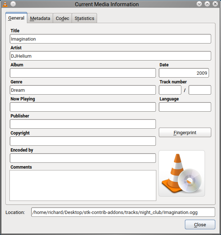The height and width of the screenshot is (235, 221).
Task: Select the Statistics tab
Action: coord(84,18)
